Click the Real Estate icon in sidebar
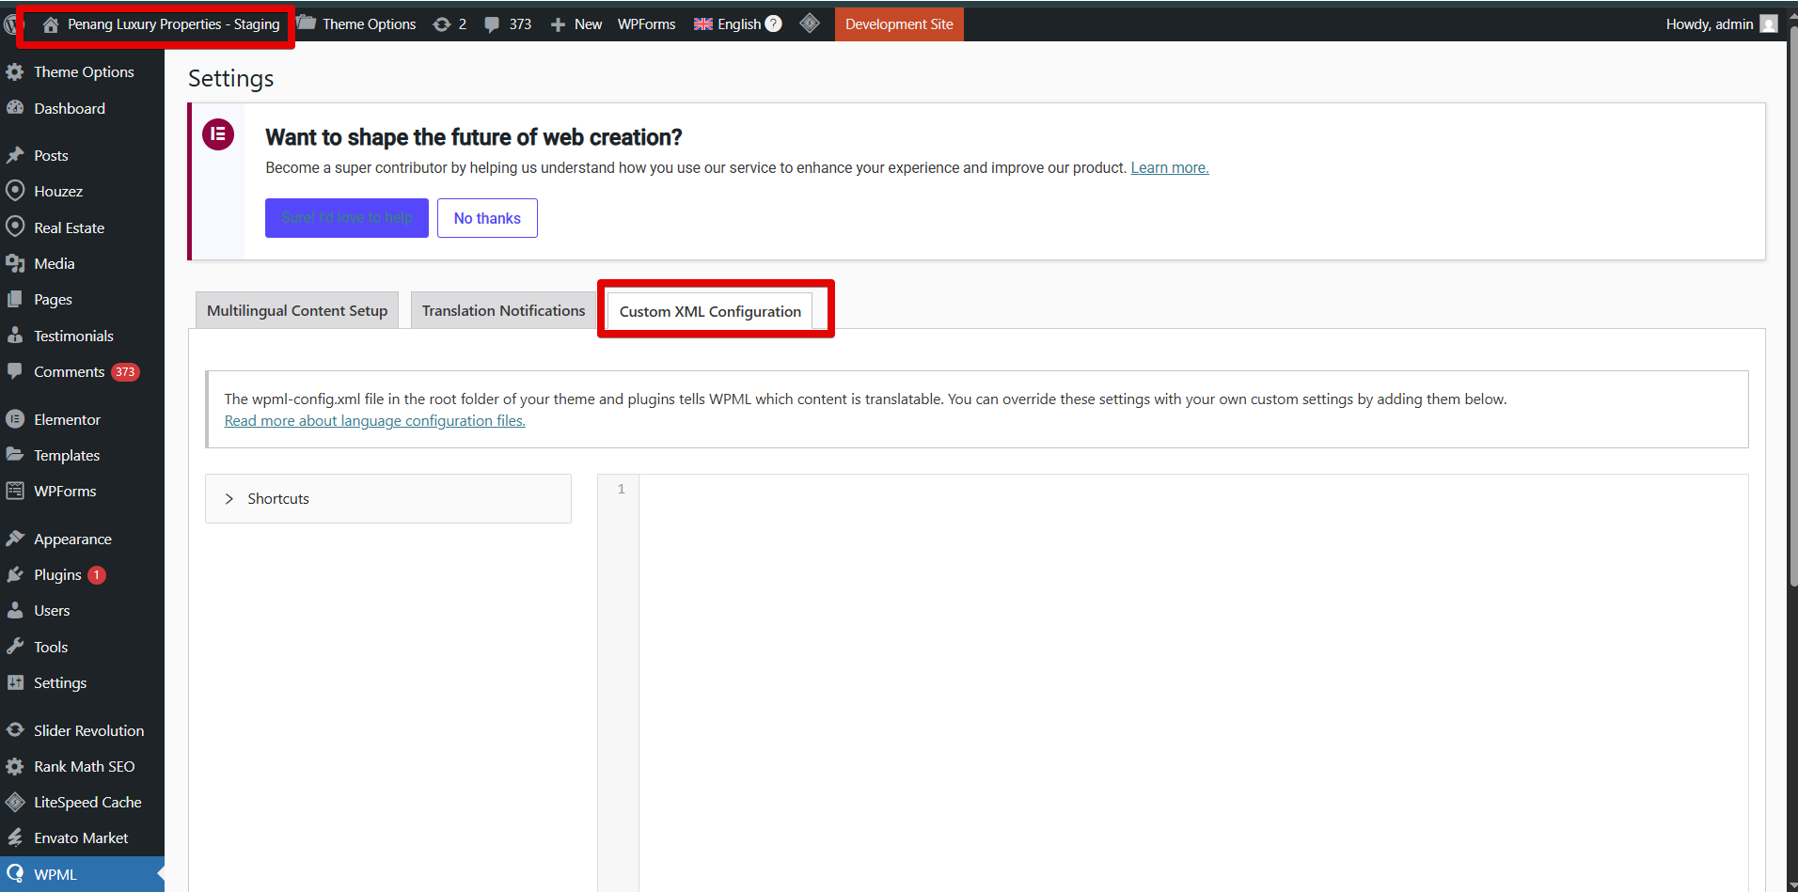The width and height of the screenshot is (1798, 892). click(x=15, y=227)
